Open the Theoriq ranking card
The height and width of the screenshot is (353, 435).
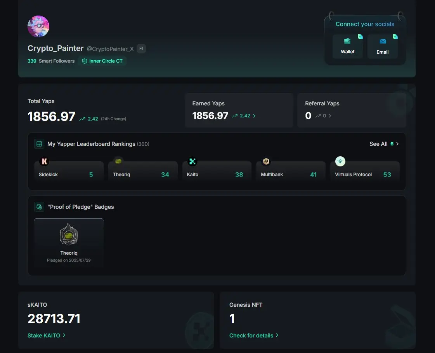pos(143,171)
